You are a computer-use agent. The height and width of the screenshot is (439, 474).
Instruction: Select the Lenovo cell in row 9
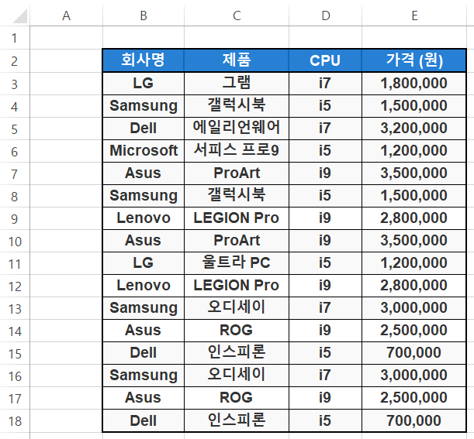[144, 218]
